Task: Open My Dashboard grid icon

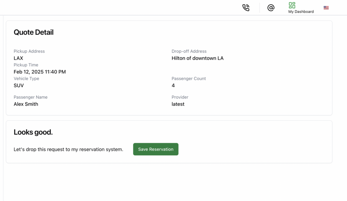Action: (292, 5)
